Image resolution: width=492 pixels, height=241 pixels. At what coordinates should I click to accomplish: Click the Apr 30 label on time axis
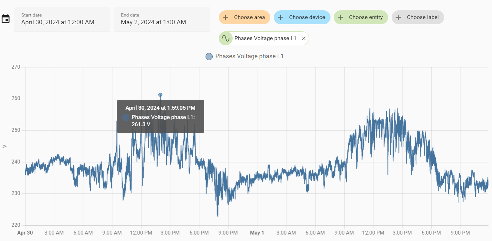pos(25,233)
